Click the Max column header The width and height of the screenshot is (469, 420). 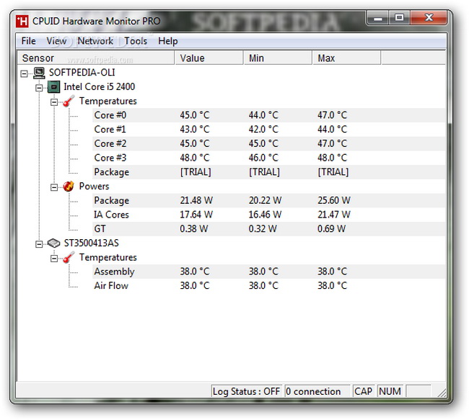click(x=346, y=58)
